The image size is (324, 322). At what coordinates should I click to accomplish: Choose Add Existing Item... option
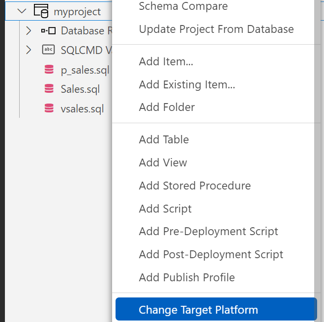187,84
